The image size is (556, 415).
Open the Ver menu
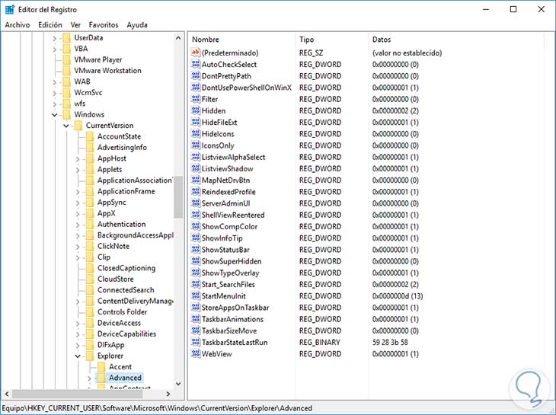75,25
